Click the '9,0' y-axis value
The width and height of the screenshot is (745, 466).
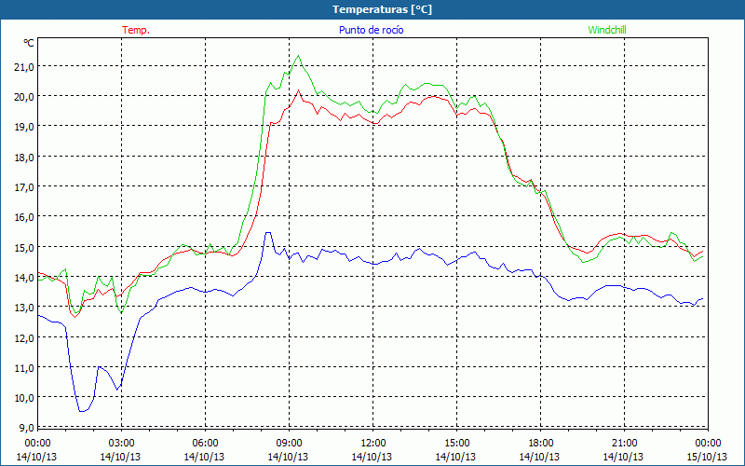pos(26,428)
